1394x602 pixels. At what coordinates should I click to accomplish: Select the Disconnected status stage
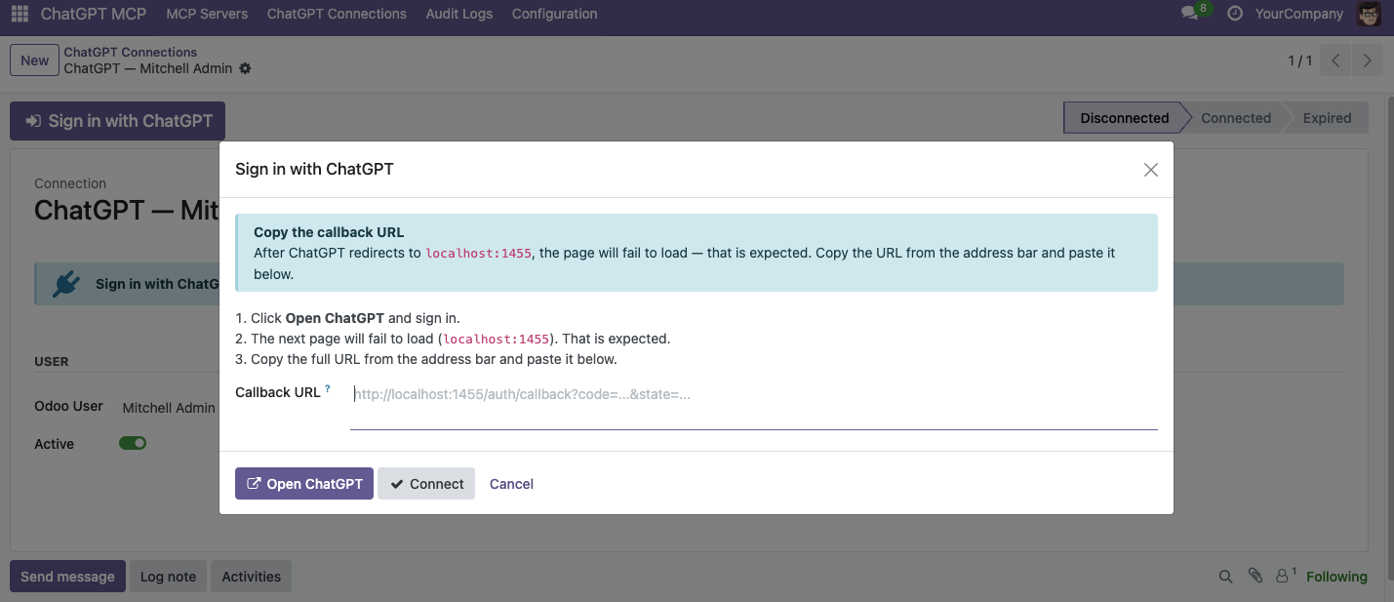click(1124, 118)
